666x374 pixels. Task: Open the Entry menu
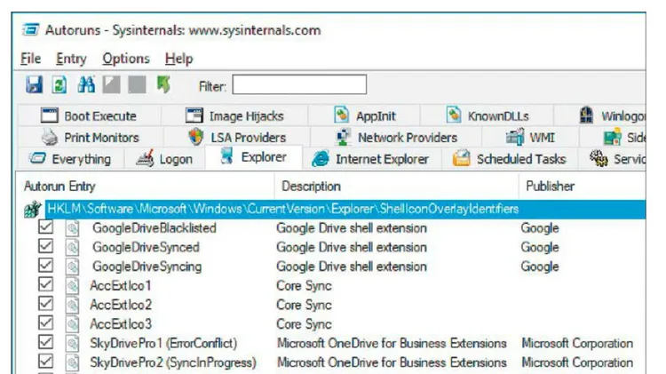71,59
